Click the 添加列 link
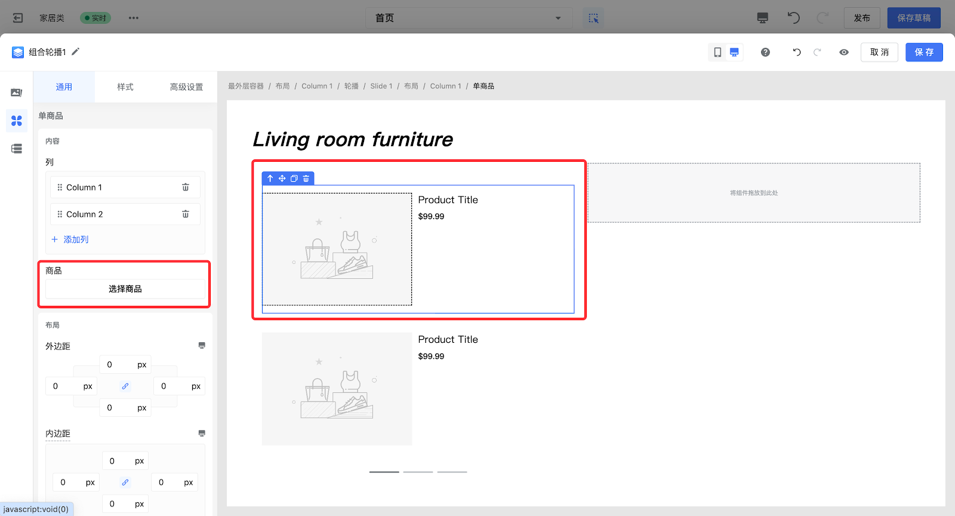This screenshot has width=955, height=516. [70, 239]
